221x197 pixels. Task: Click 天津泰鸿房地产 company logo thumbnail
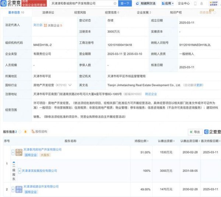(19, 152)
